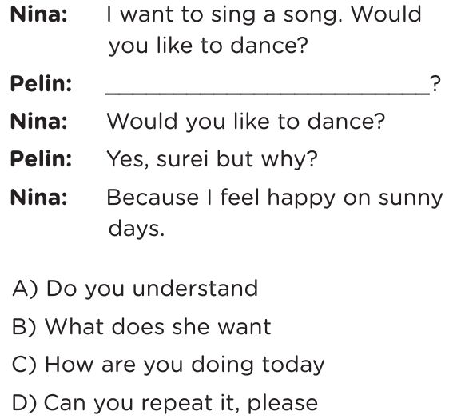Screen dimensions: 449x419
Task: Click the word 'today' in option C
Action: pos(293,365)
